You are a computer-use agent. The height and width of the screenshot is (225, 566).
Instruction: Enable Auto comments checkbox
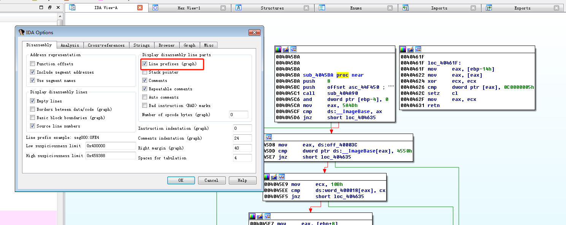pos(144,97)
